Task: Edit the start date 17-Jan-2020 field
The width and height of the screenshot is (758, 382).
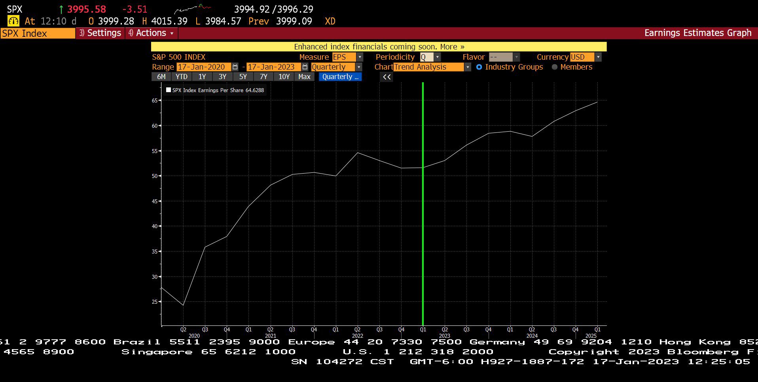Action: click(x=204, y=67)
